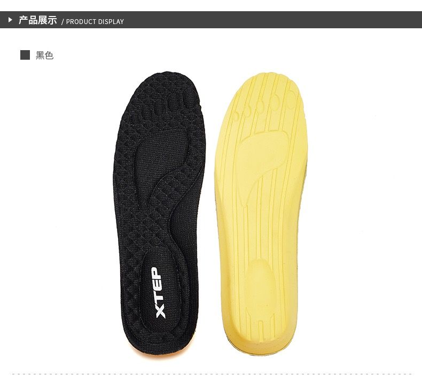
Task: Click the PRODUCT DISPLAY subtitle text
Action: (95, 21)
